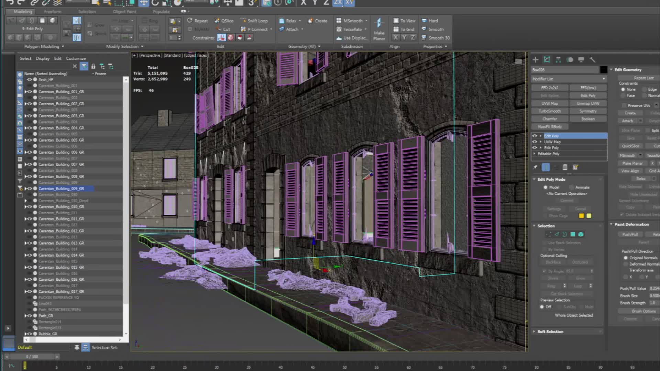
Task: Expand the Editable Poly entry in the stack
Action: pyautogui.click(x=535, y=154)
